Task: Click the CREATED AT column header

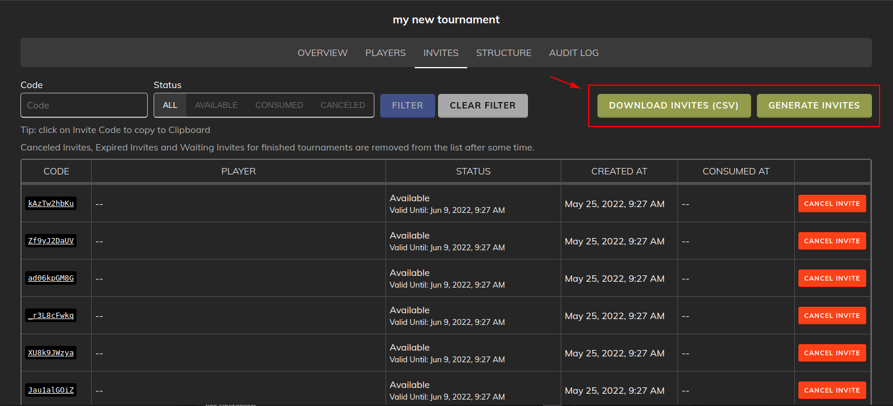Action: [619, 171]
